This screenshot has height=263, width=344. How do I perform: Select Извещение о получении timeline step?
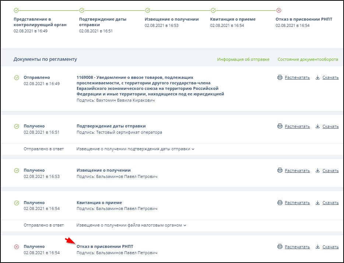[x=172, y=19]
